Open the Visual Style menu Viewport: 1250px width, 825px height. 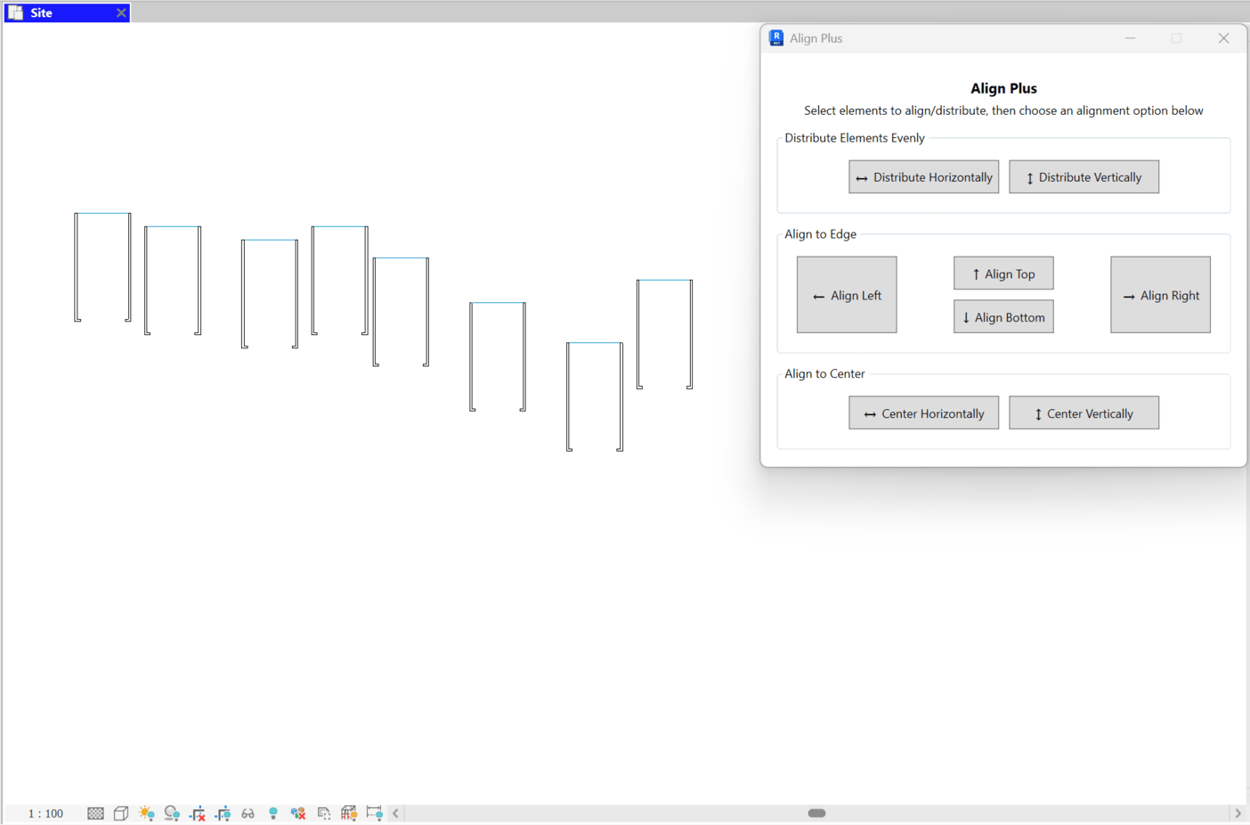click(120, 813)
